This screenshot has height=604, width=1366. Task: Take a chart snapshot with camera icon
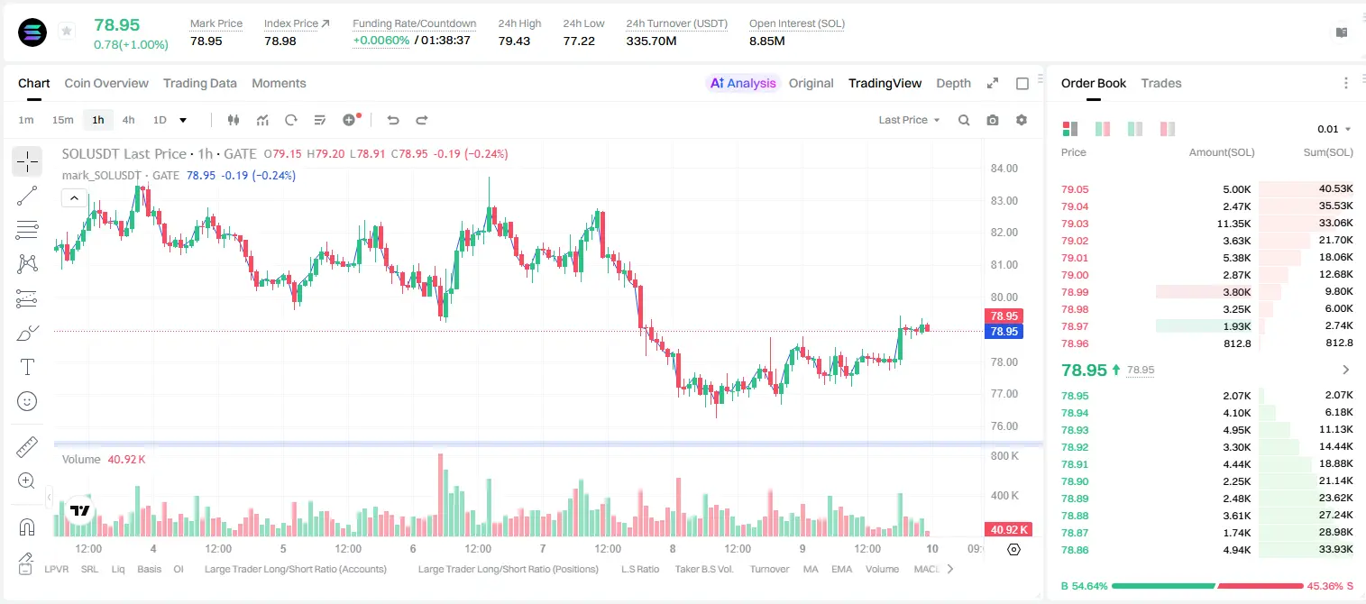point(993,120)
